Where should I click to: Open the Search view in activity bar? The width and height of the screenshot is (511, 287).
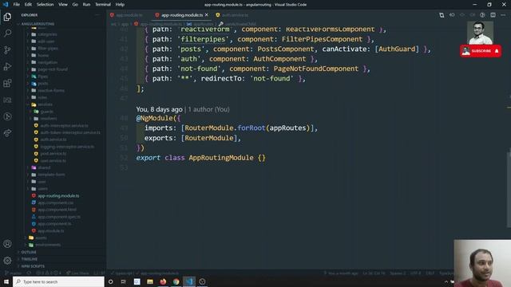pyautogui.click(x=7, y=33)
